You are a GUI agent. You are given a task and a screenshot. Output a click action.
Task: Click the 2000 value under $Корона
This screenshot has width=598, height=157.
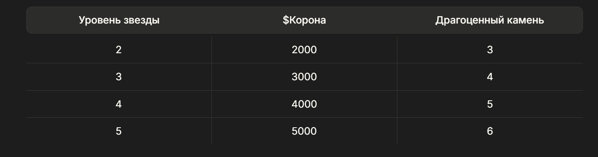(x=304, y=50)
